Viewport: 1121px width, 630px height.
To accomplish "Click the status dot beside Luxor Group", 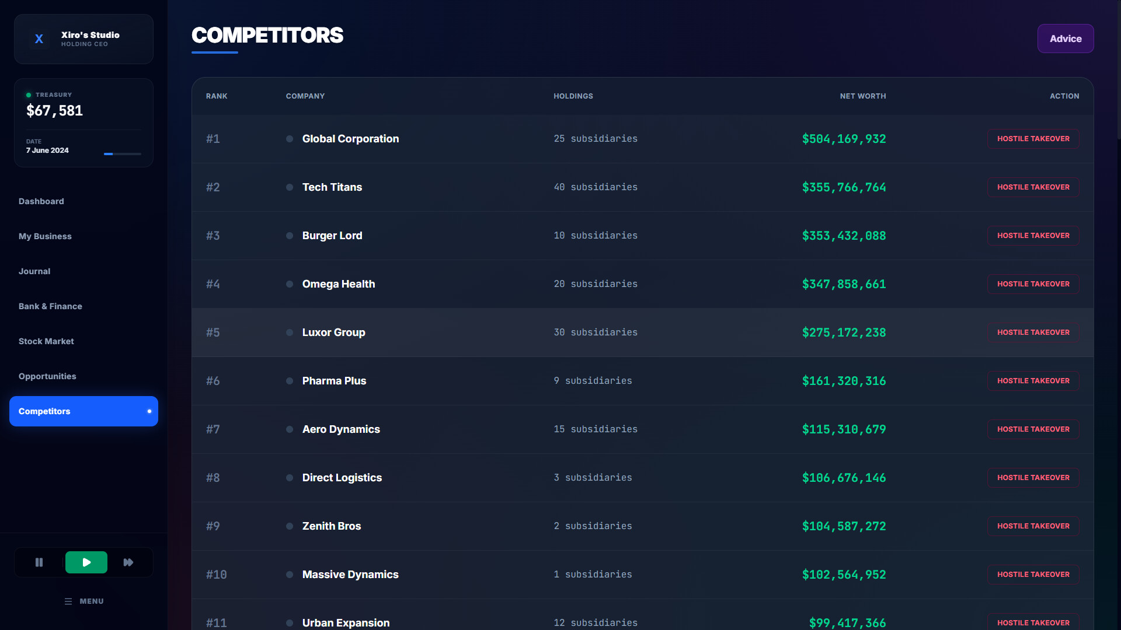I will [x=290, y=332].
